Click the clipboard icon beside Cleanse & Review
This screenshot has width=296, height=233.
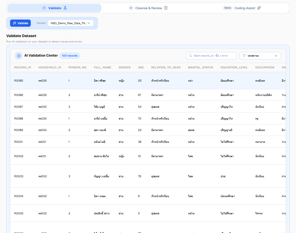[166, 8]
